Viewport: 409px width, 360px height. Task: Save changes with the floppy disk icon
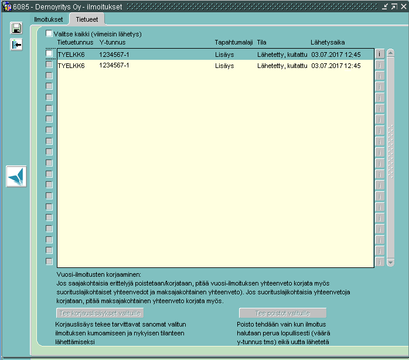point(16,28)
